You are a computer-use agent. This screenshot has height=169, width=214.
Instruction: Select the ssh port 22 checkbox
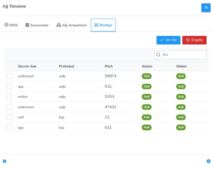point(9,117)
